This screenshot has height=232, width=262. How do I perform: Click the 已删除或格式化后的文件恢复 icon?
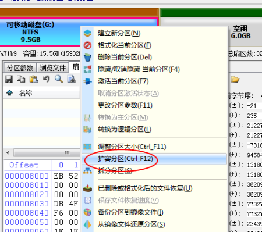coord(87,188)
